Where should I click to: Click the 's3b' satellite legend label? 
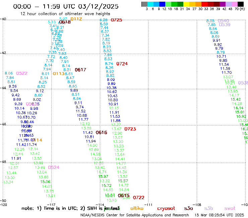pyautogui.click(x=208, y=208)
